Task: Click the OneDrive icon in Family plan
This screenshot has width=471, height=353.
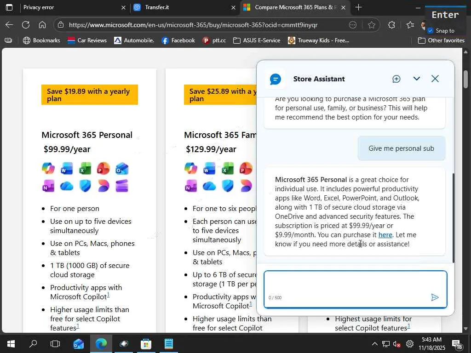Action: [209, 186]
